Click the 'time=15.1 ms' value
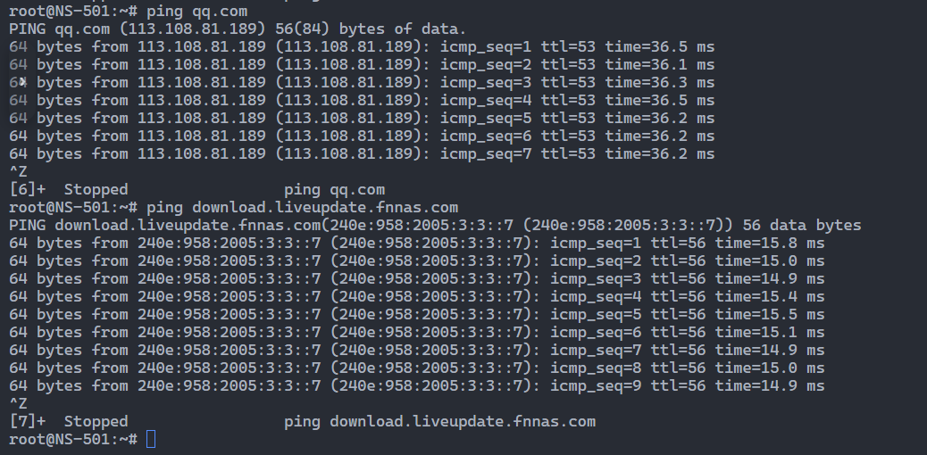The height and width of the screenshot is (455, 927). [770, 332]
